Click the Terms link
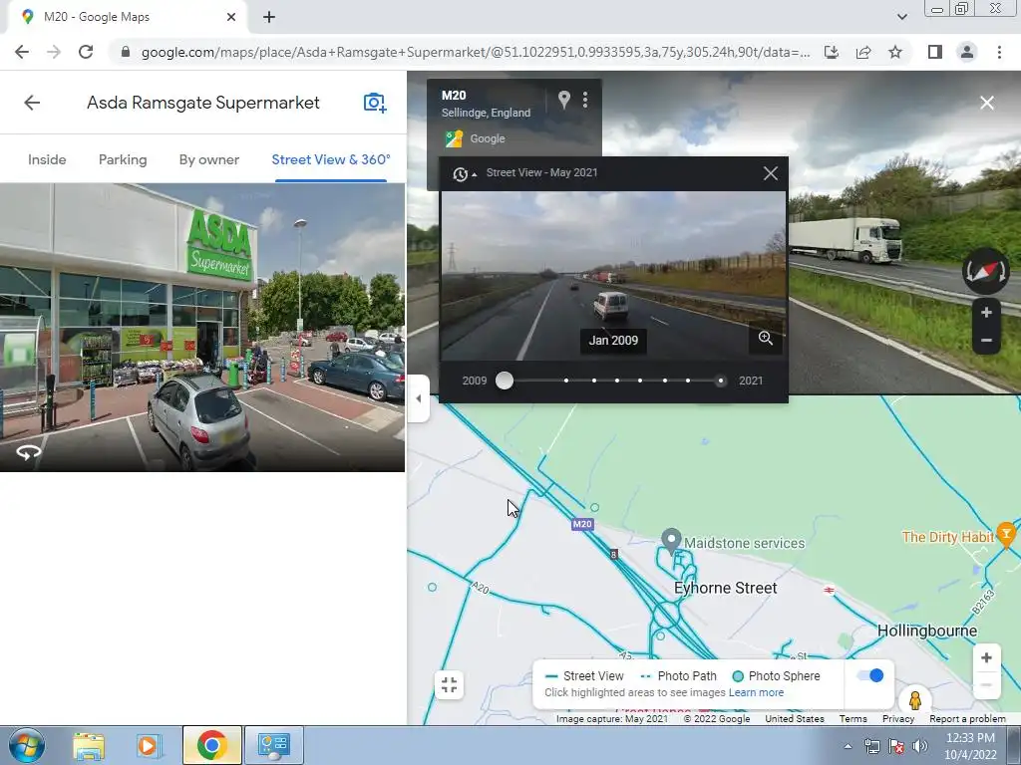The width and height of the screenshot is (1021, 765). click(853, 719)
